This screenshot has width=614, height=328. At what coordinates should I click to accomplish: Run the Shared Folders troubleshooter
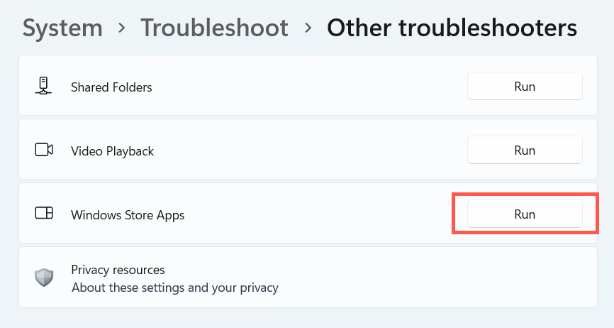pyautogui.click(x=524, y=87)
